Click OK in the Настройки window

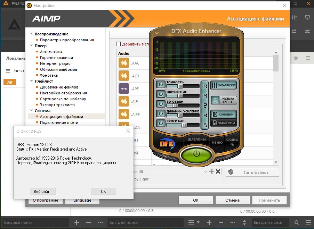[196, 200]
